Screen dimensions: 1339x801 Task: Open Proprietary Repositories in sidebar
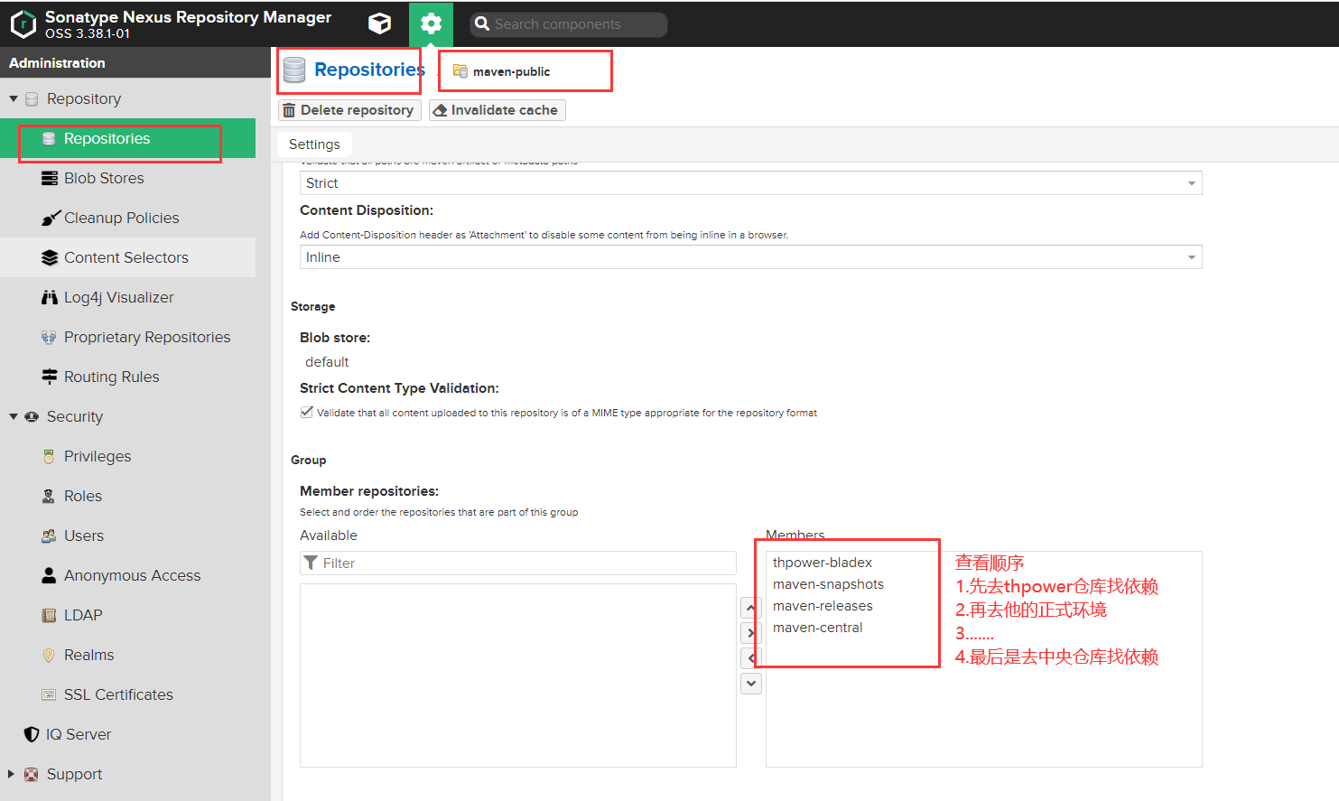[x=127, y=337]
